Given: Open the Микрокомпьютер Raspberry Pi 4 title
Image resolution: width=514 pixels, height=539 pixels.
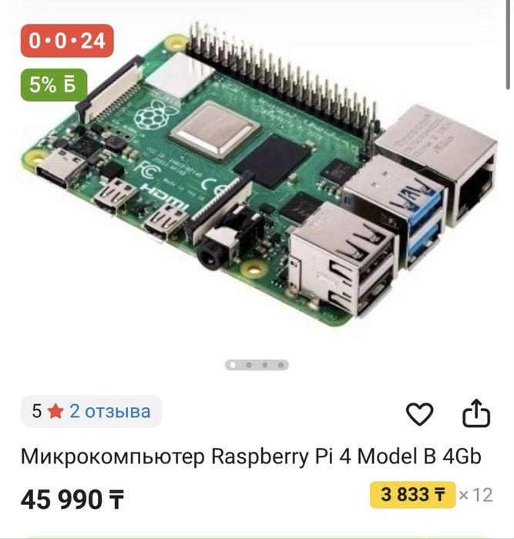Looking at the screenshot, I should 250,457.
